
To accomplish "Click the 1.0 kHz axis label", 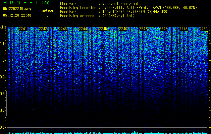I will (3, 60).
